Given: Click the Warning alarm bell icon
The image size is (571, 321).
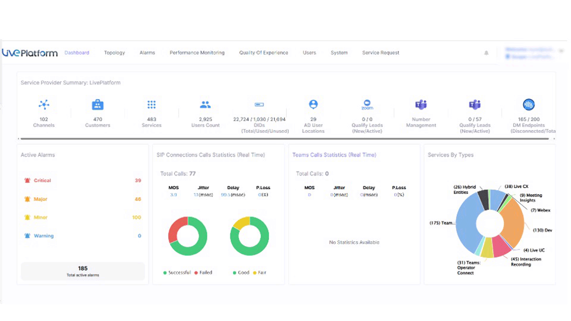Looking at the screenshot, I should point(27,236).
